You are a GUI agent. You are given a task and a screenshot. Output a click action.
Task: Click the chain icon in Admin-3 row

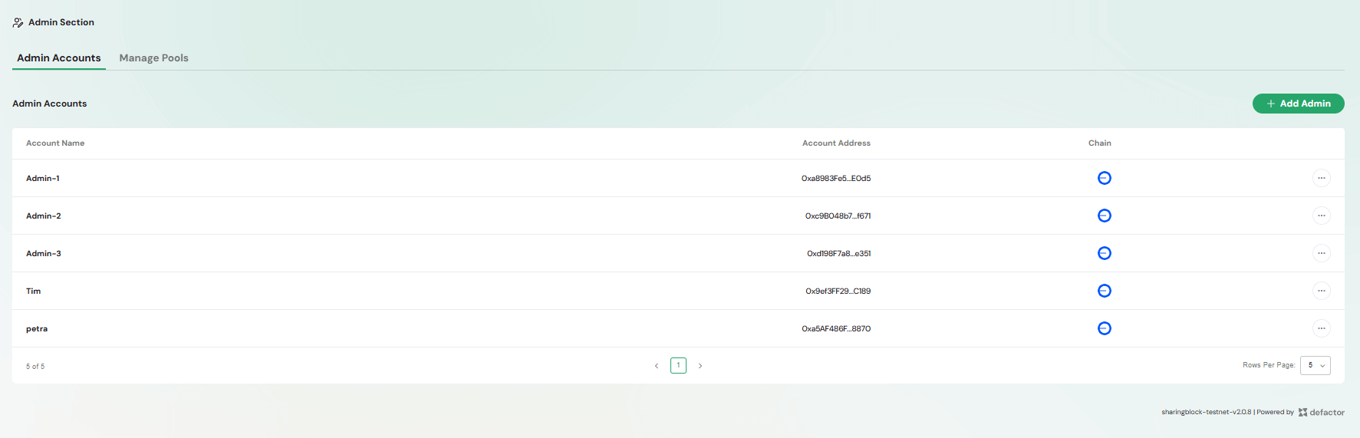point(1104,253)
